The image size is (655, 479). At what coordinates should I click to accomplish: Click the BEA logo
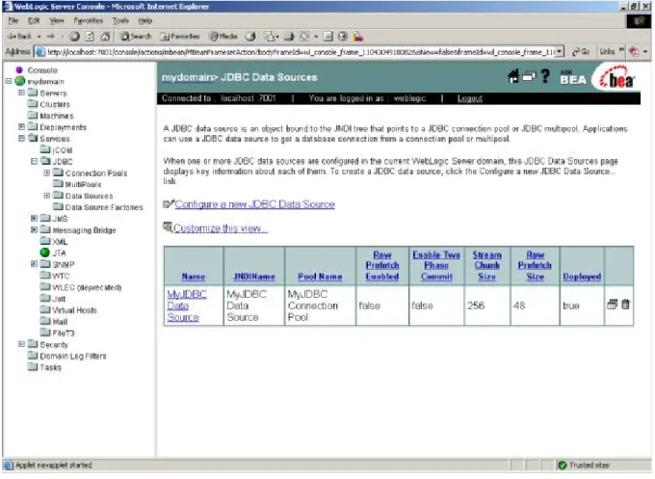coord(617,78)
